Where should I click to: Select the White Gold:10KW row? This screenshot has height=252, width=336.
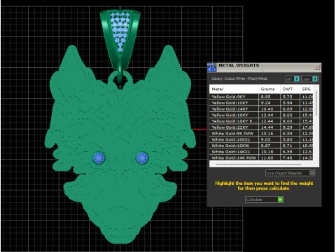[x=261, y=146]
